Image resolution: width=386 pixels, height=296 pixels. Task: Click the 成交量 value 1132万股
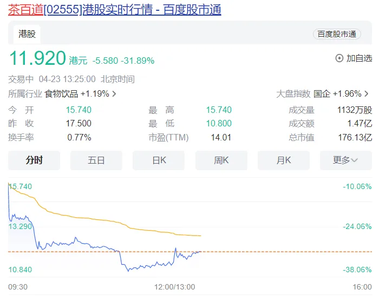355,110
